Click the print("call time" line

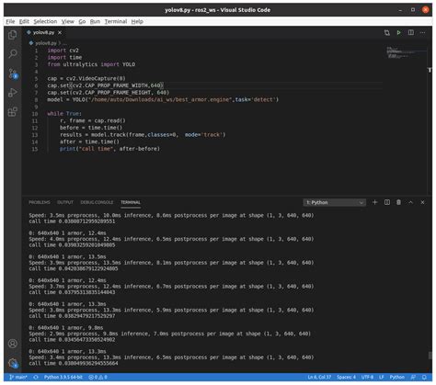[x=109, y=149]
